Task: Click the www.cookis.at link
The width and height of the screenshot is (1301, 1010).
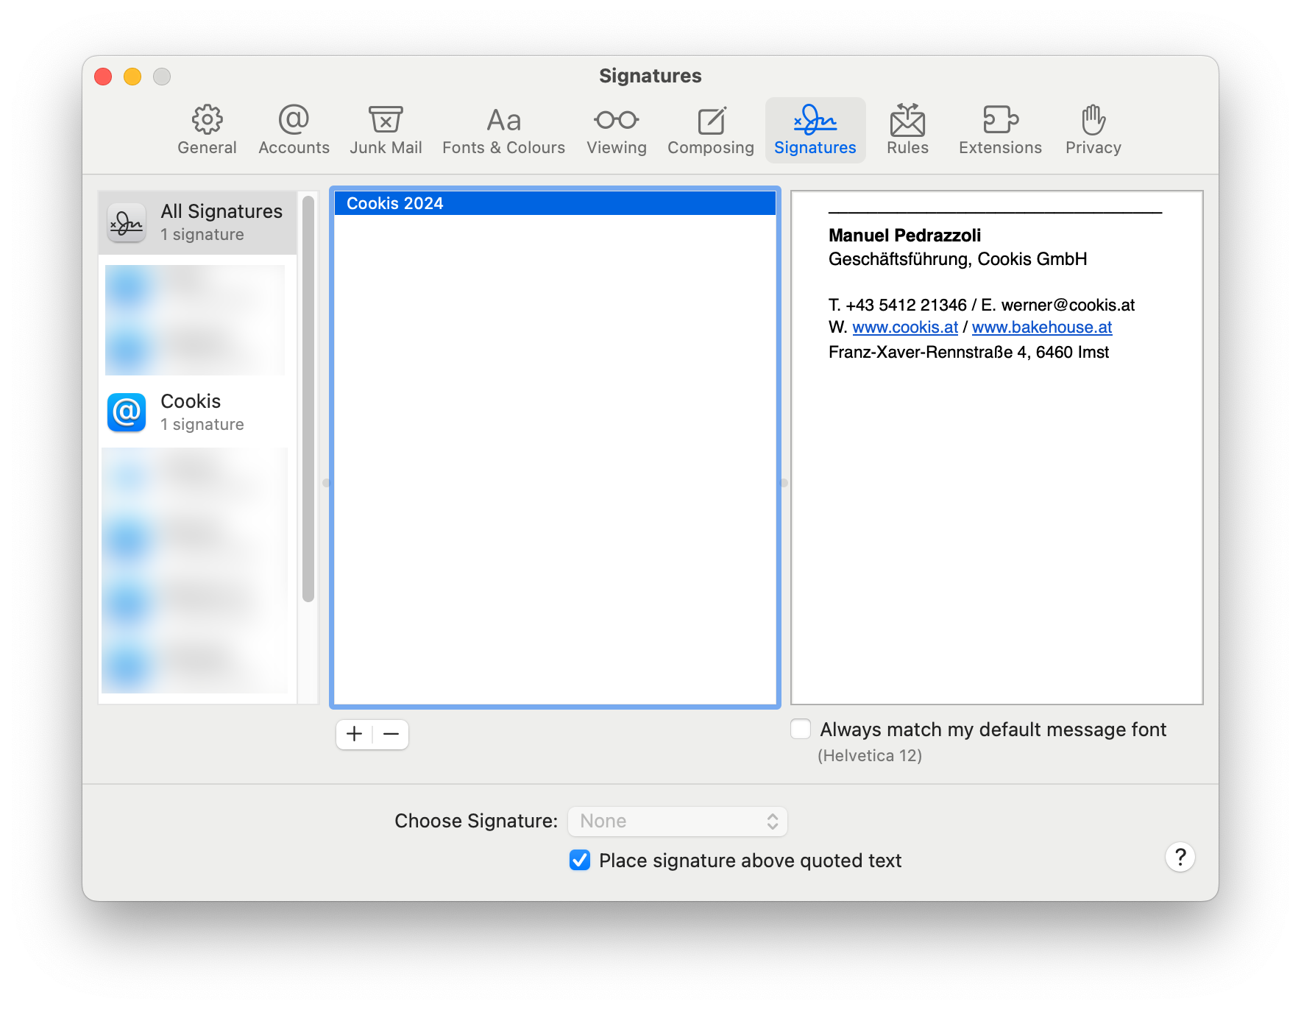Action: click(905, 327)
